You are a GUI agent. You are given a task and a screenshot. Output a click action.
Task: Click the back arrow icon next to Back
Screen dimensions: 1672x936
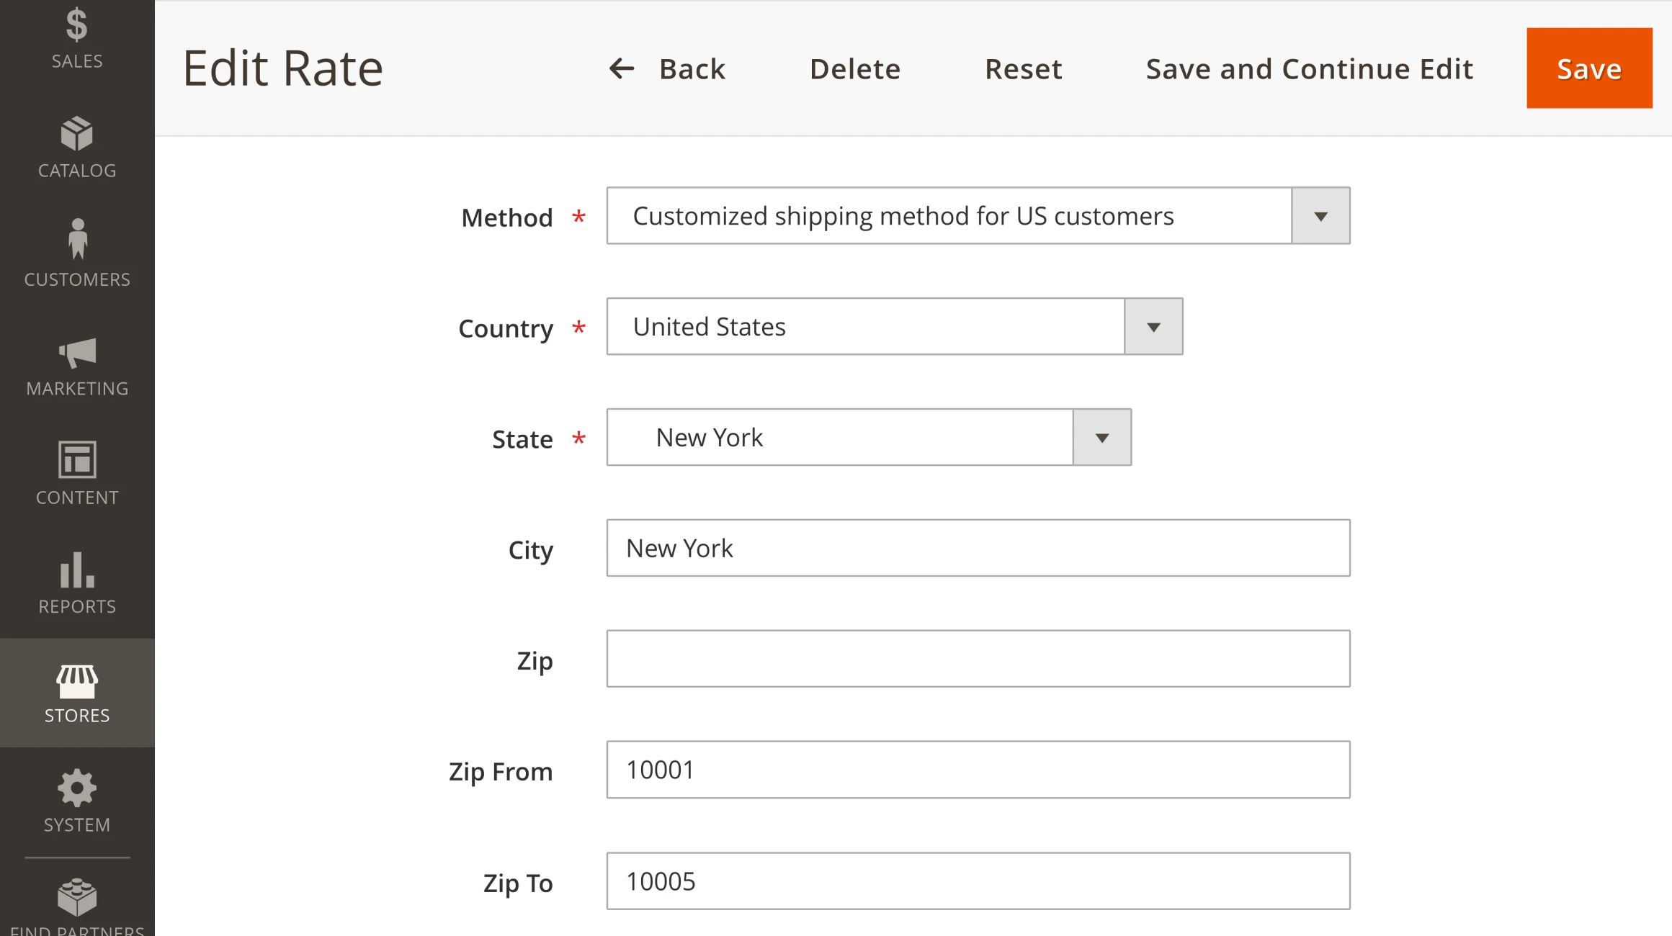pyautogui.click(x=622, y=68)
